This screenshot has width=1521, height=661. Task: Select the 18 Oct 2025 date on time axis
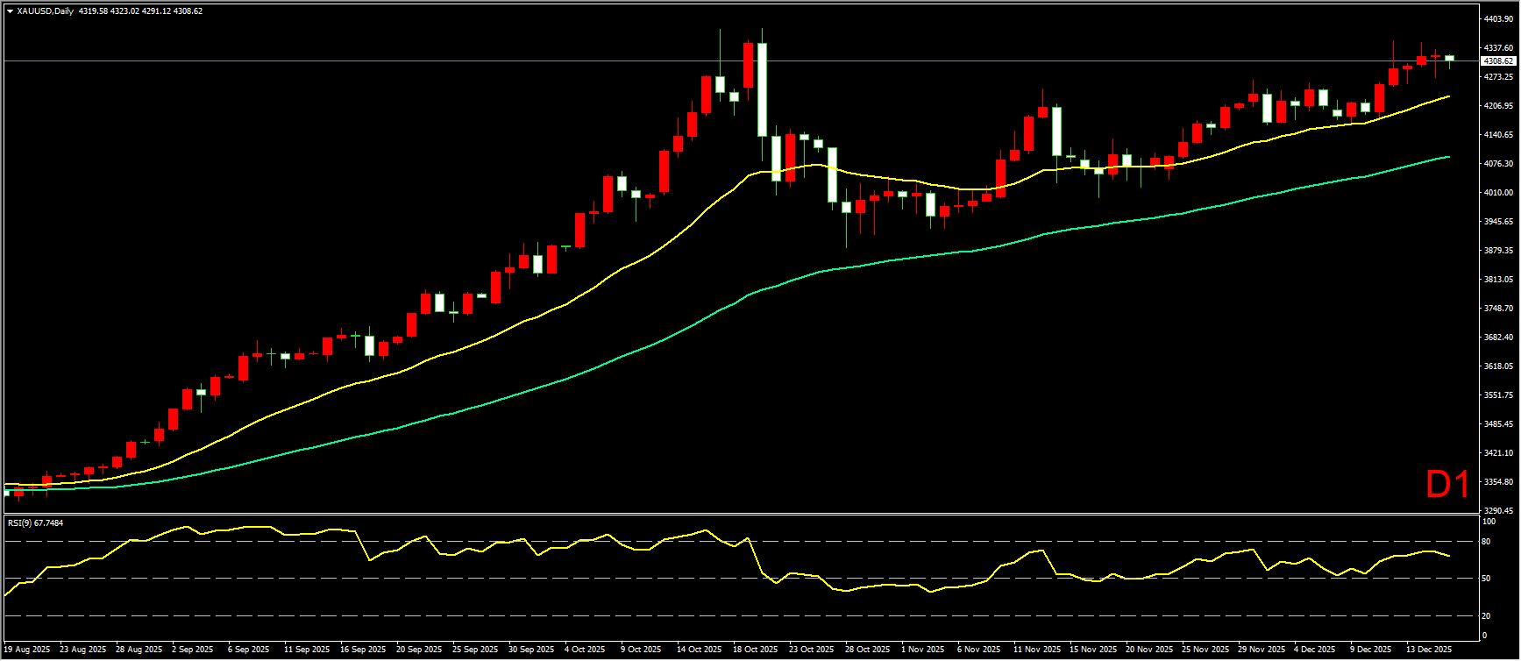(755, 650)
